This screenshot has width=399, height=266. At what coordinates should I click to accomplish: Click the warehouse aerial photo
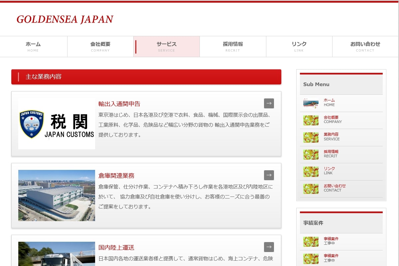click(57, 196)
